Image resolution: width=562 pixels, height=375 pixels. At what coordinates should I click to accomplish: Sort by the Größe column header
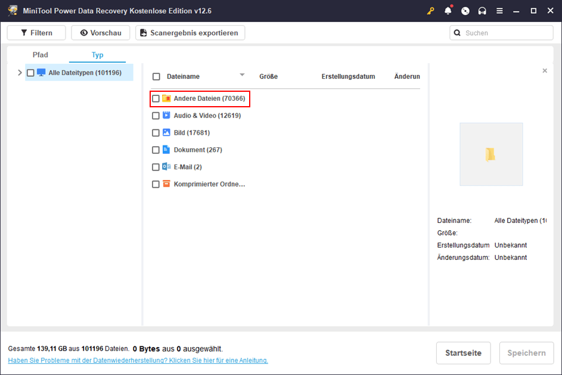point(268,76)
